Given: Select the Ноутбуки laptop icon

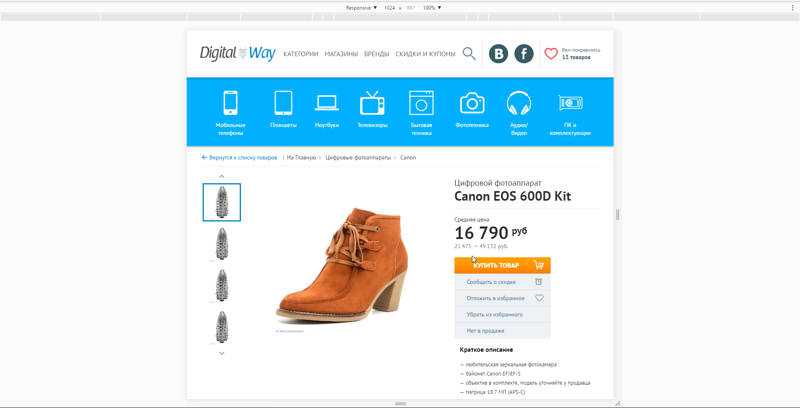Looking at the screenshot, I should [327, 103].
